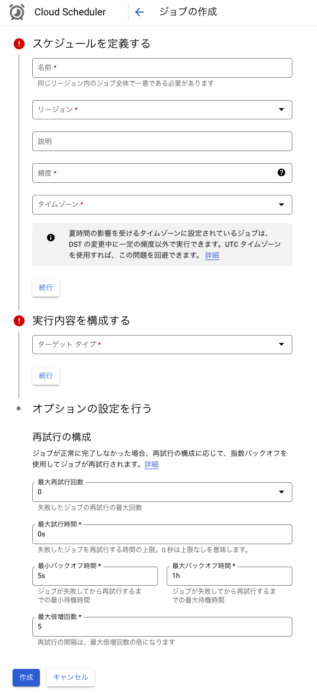Click the 作成 button
Viewport: 317px width, 693px height.
(x=26, y=678)
